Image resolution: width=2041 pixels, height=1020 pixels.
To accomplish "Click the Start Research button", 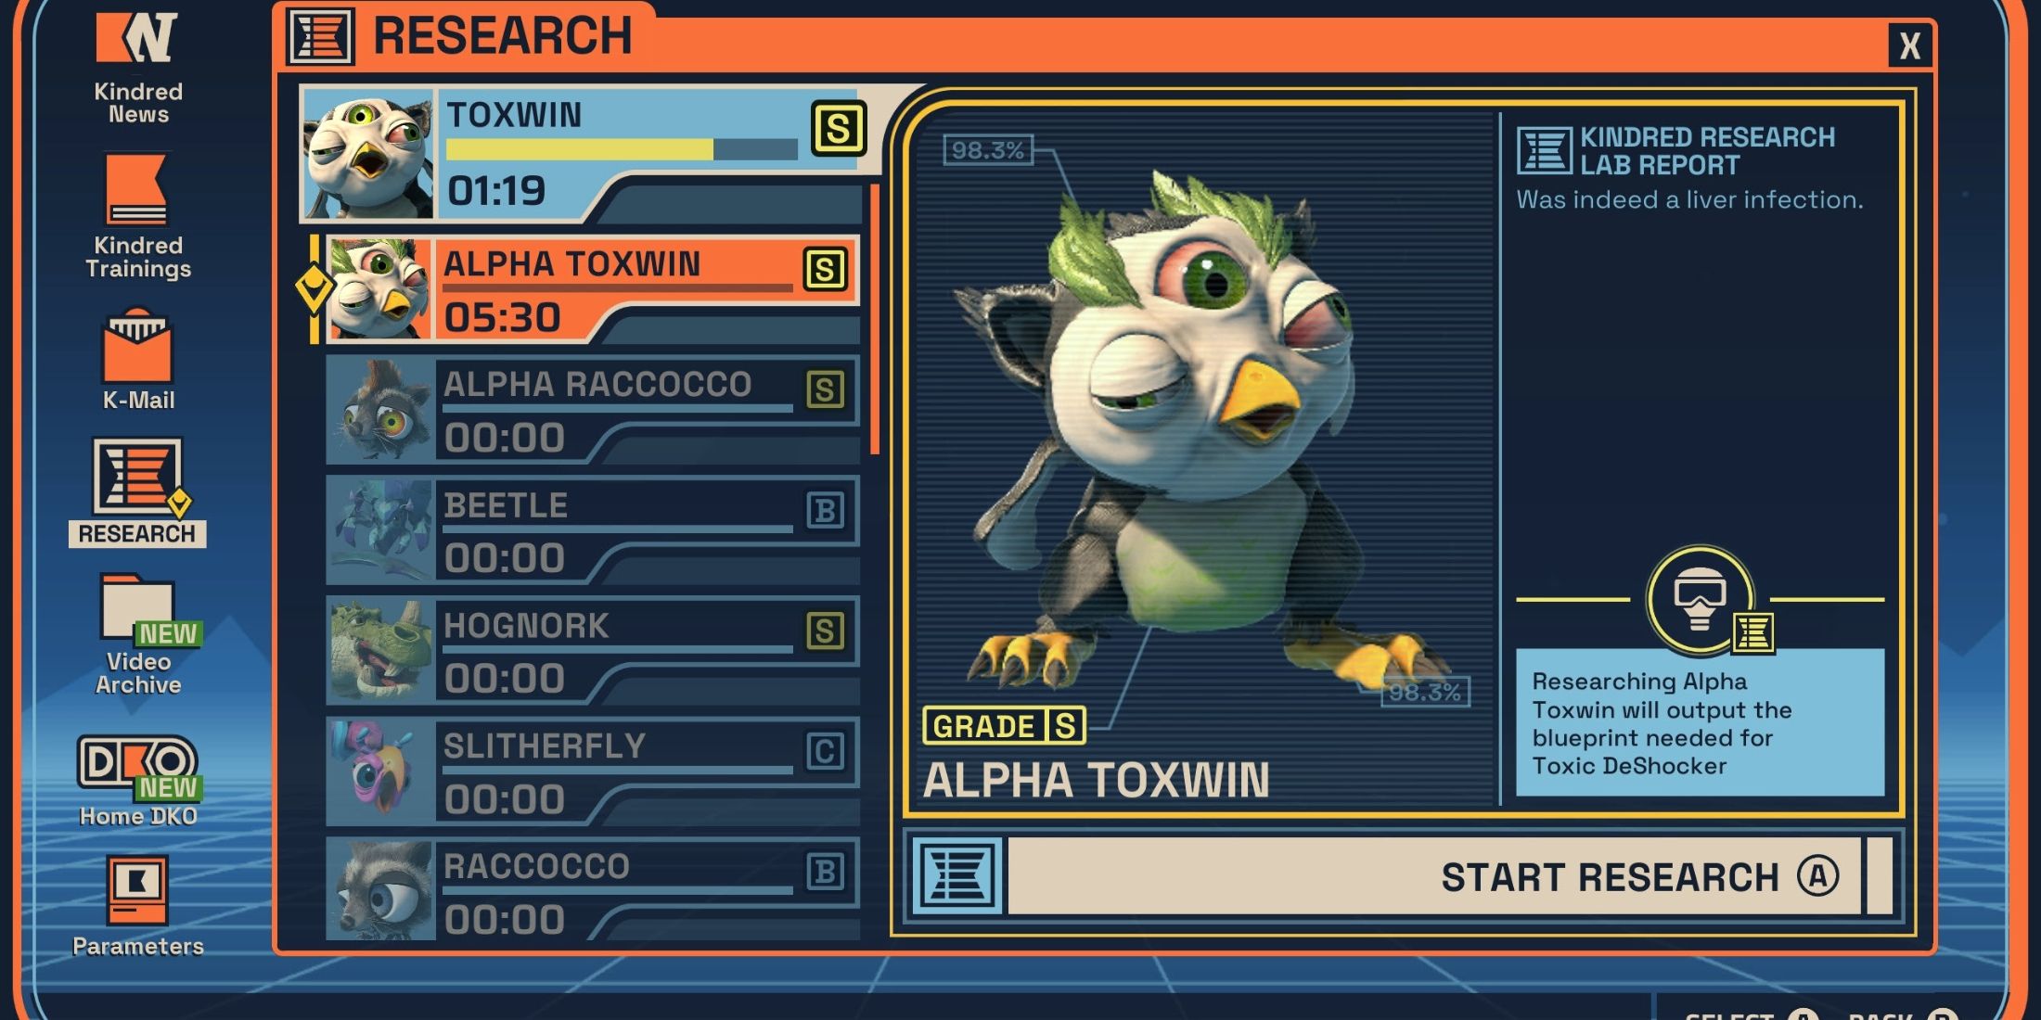I will [1434, 876].
